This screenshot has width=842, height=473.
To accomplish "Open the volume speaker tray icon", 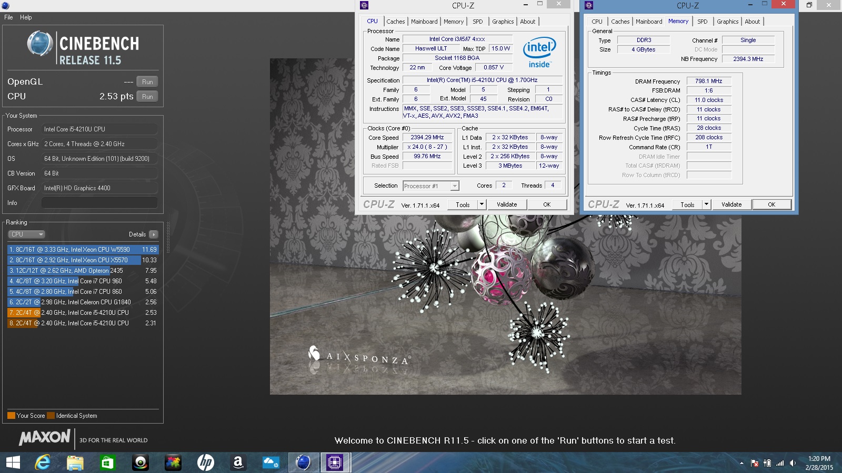I will click(x=793, y=463).
